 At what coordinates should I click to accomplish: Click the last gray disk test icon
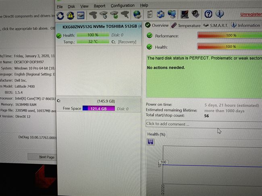pos(125,14)
